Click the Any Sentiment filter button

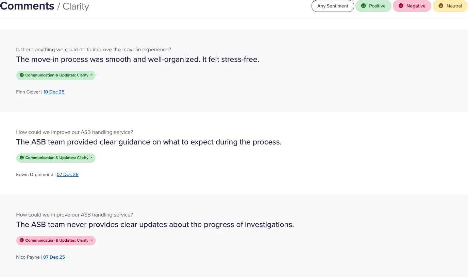click(332, 6)
